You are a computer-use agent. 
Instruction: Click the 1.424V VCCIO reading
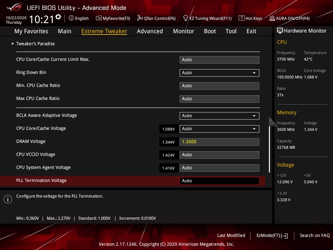(168, 155)
